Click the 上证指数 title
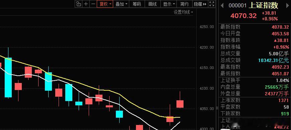The height and width of the screenshot is (130, 291). pyautogui.click(x=263, y=5)
